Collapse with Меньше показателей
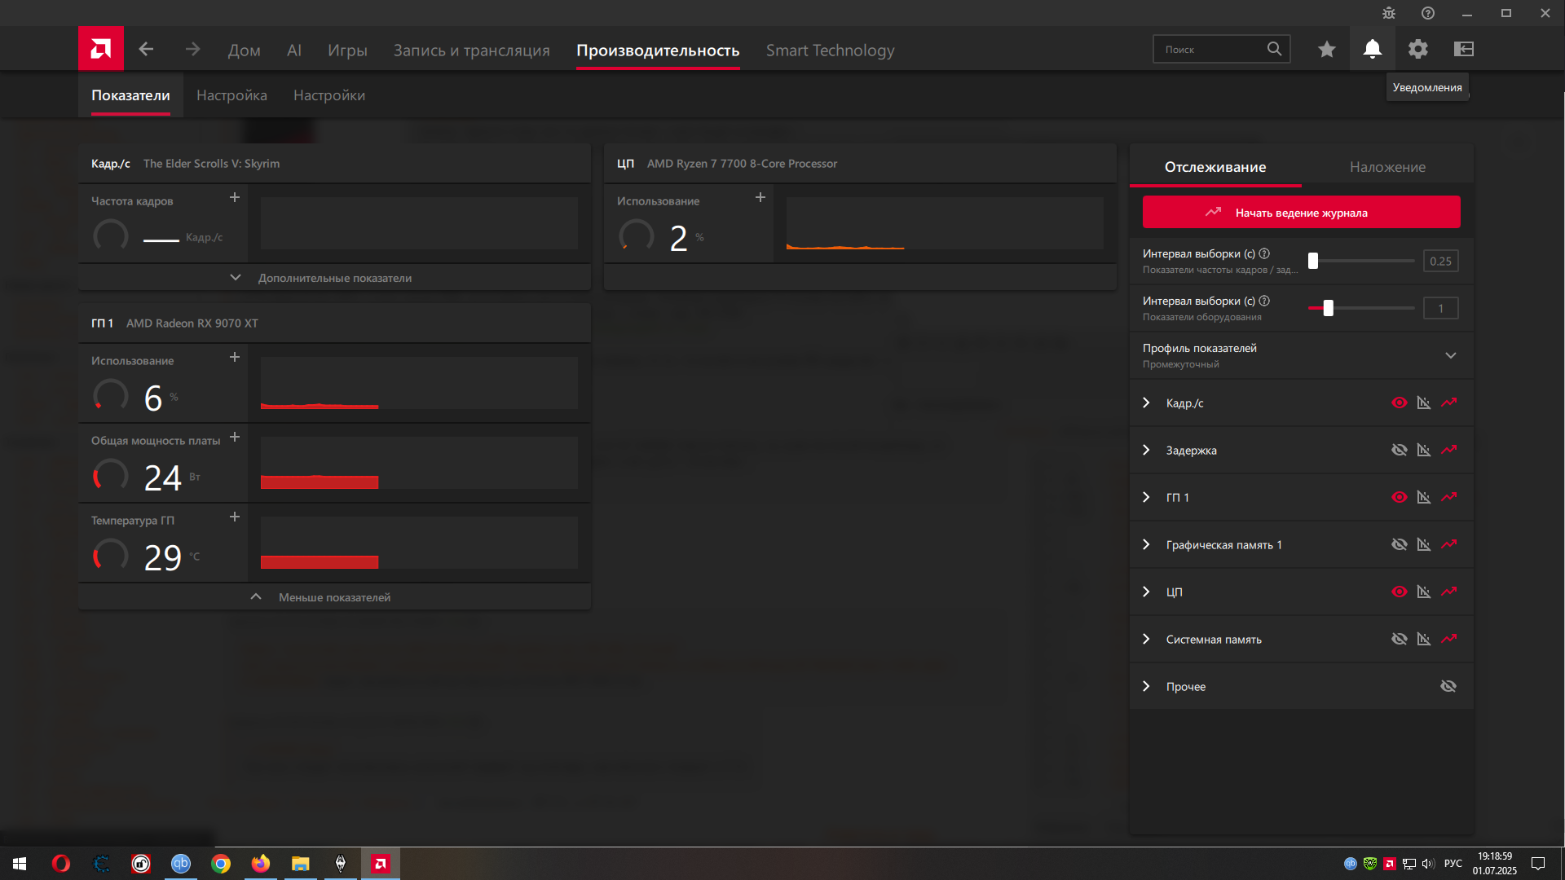This screenshot has width=1565, height=880. 334,597
